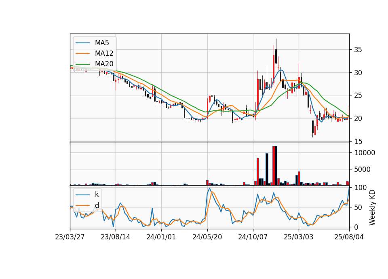Click the 24/01/01 date axis label
388x279 pixels.
(x=161, y=237)
